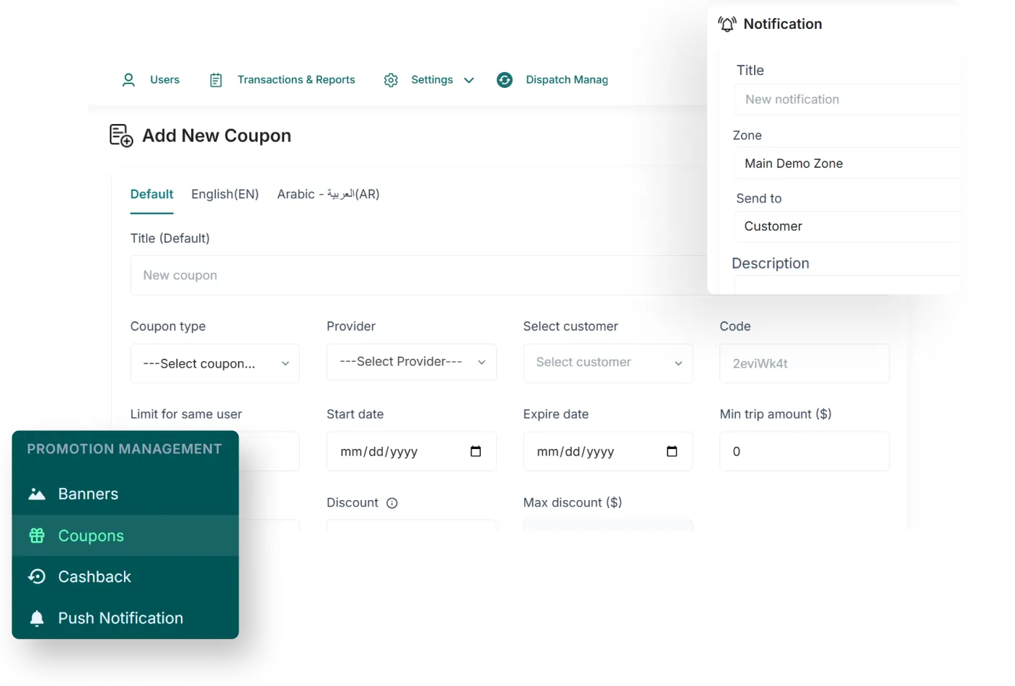Image resolution: width=1015 pixels, height=686 pixels.
Task: Open the Select customer dropdown
Action: pyautogui.click(x=607, y=362)
